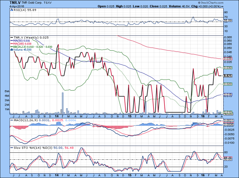239x178 pixels.
Task: Click the RSI 70 level axis label
Action: click(x=226, y=17)
